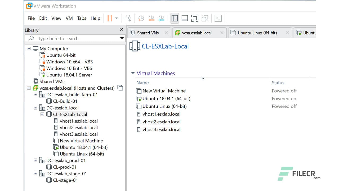Revert the VM to its snapshot
339x191 pixels.
point(151,18)
